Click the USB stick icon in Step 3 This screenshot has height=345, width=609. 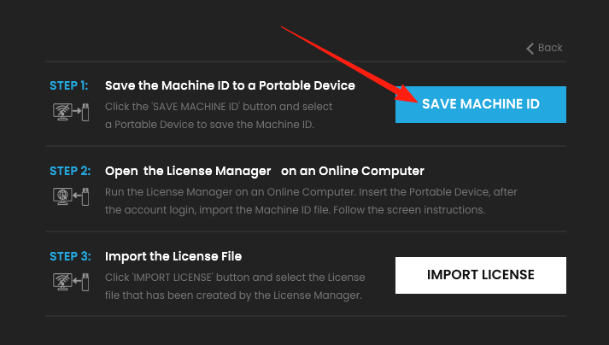(85, 283)
